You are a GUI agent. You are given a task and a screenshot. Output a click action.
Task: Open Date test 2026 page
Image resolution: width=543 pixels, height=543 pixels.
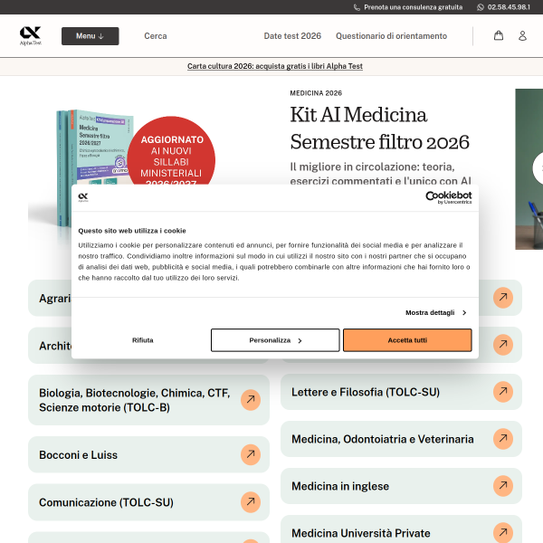pos(292,36)
